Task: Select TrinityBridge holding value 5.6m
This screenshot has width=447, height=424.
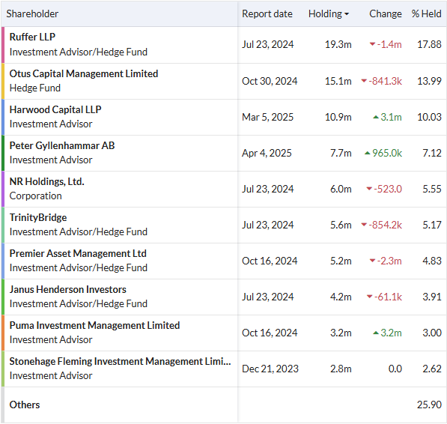Action: click(341, 225)
